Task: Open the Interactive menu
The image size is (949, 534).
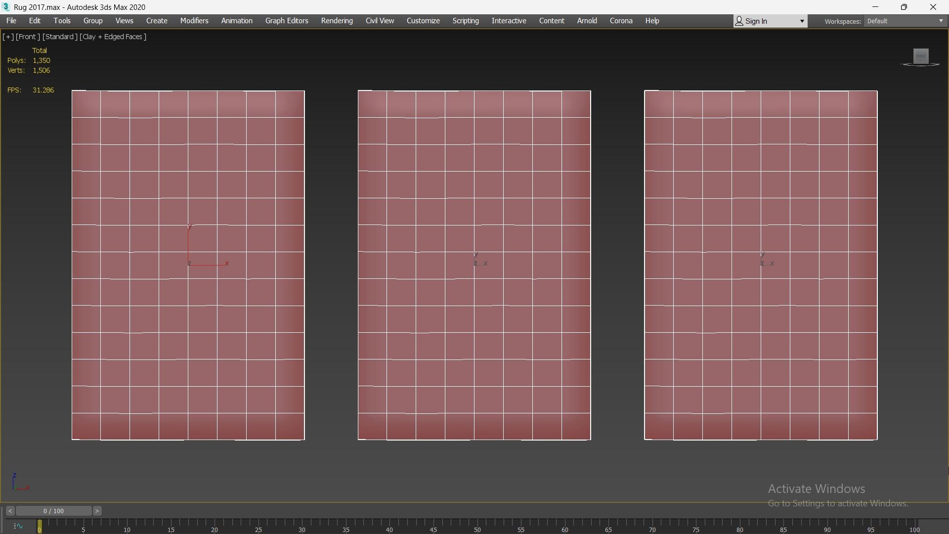Action: tap(509, 21)
